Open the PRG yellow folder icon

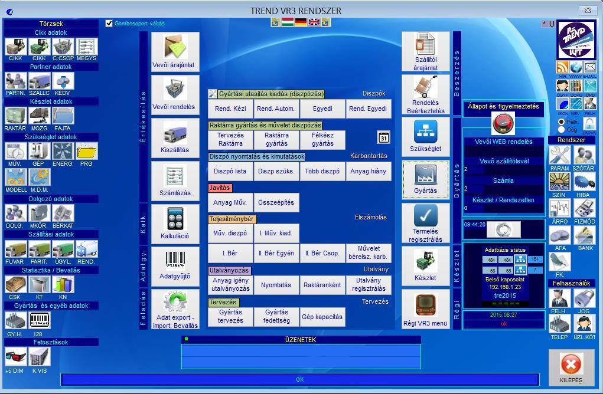[x=87, y=152]
